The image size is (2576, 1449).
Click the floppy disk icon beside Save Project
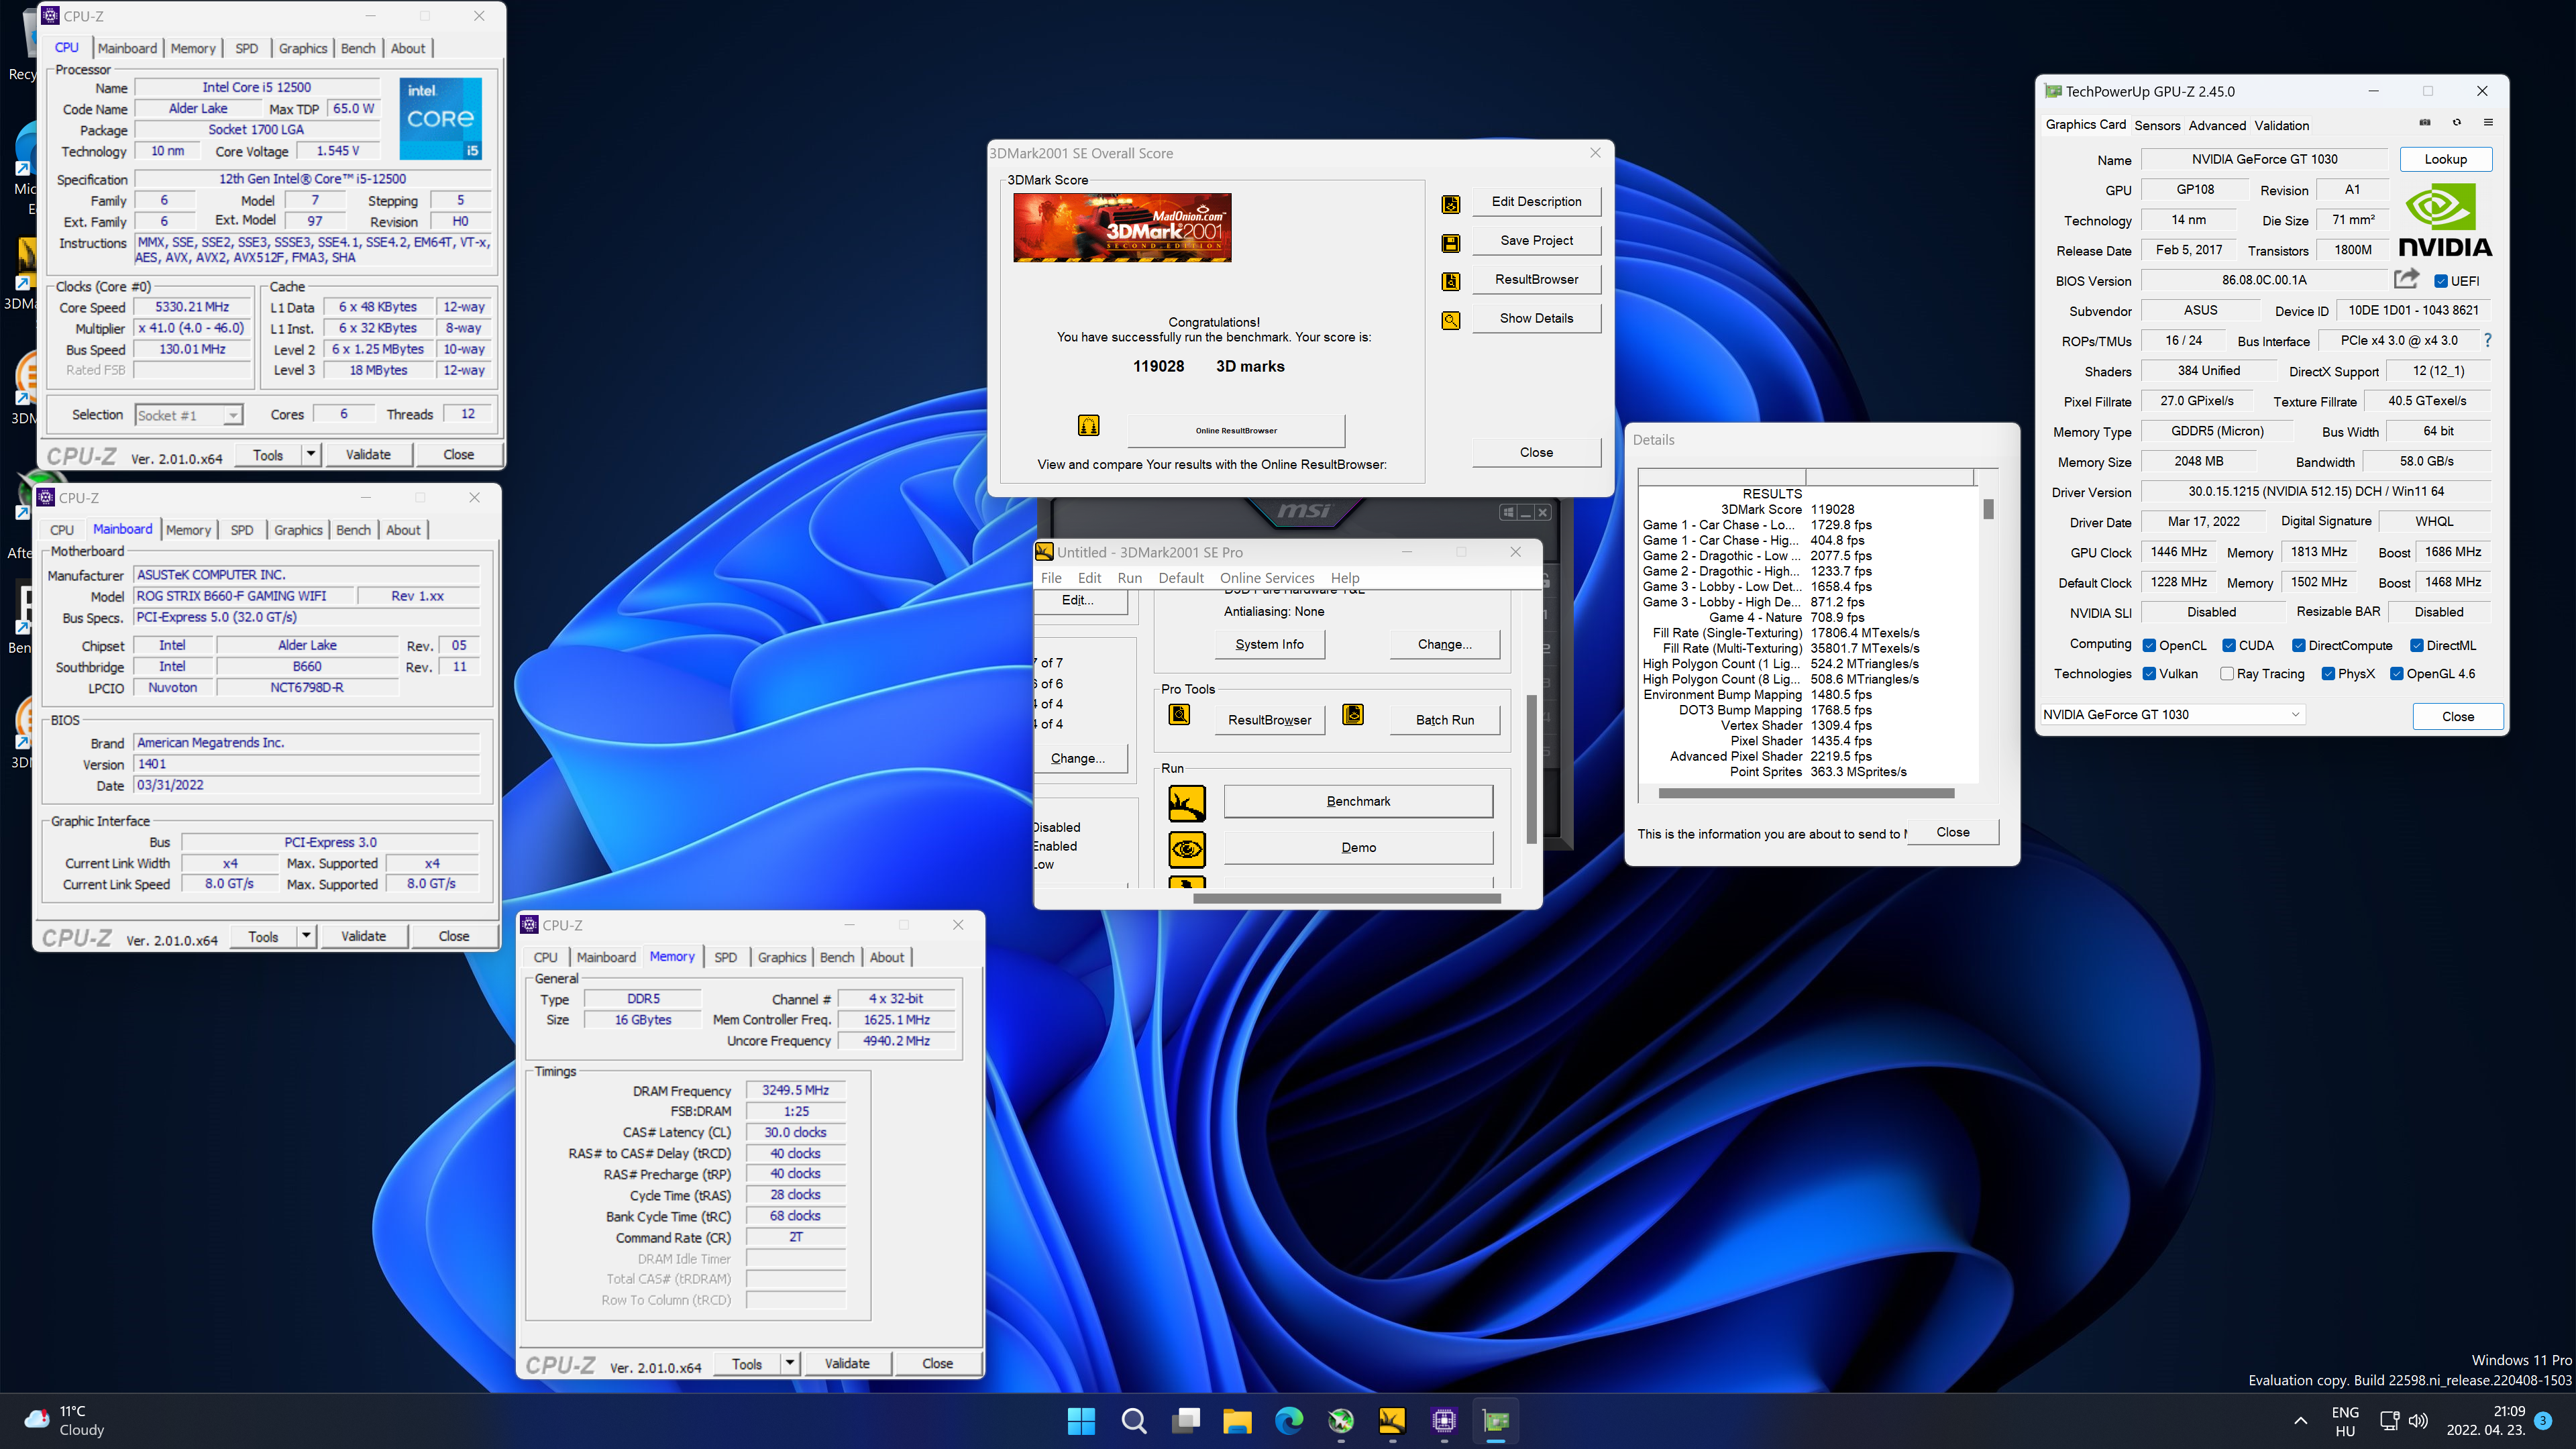tap(1450, 243)
